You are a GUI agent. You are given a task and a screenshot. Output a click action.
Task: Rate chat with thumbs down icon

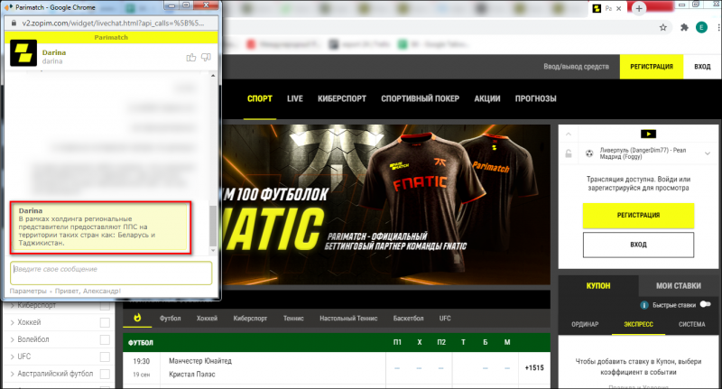[x=206, y=58]
